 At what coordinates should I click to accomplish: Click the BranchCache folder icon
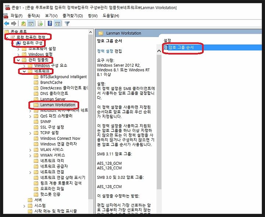pos(36,82)
